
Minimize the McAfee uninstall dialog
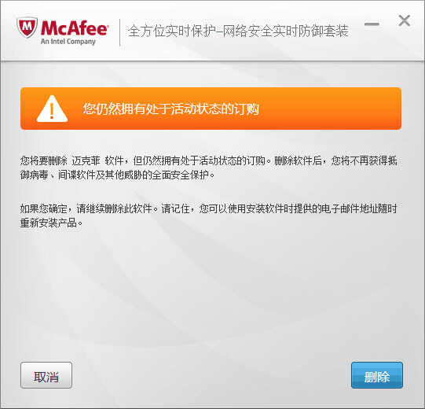coord(372,24)
